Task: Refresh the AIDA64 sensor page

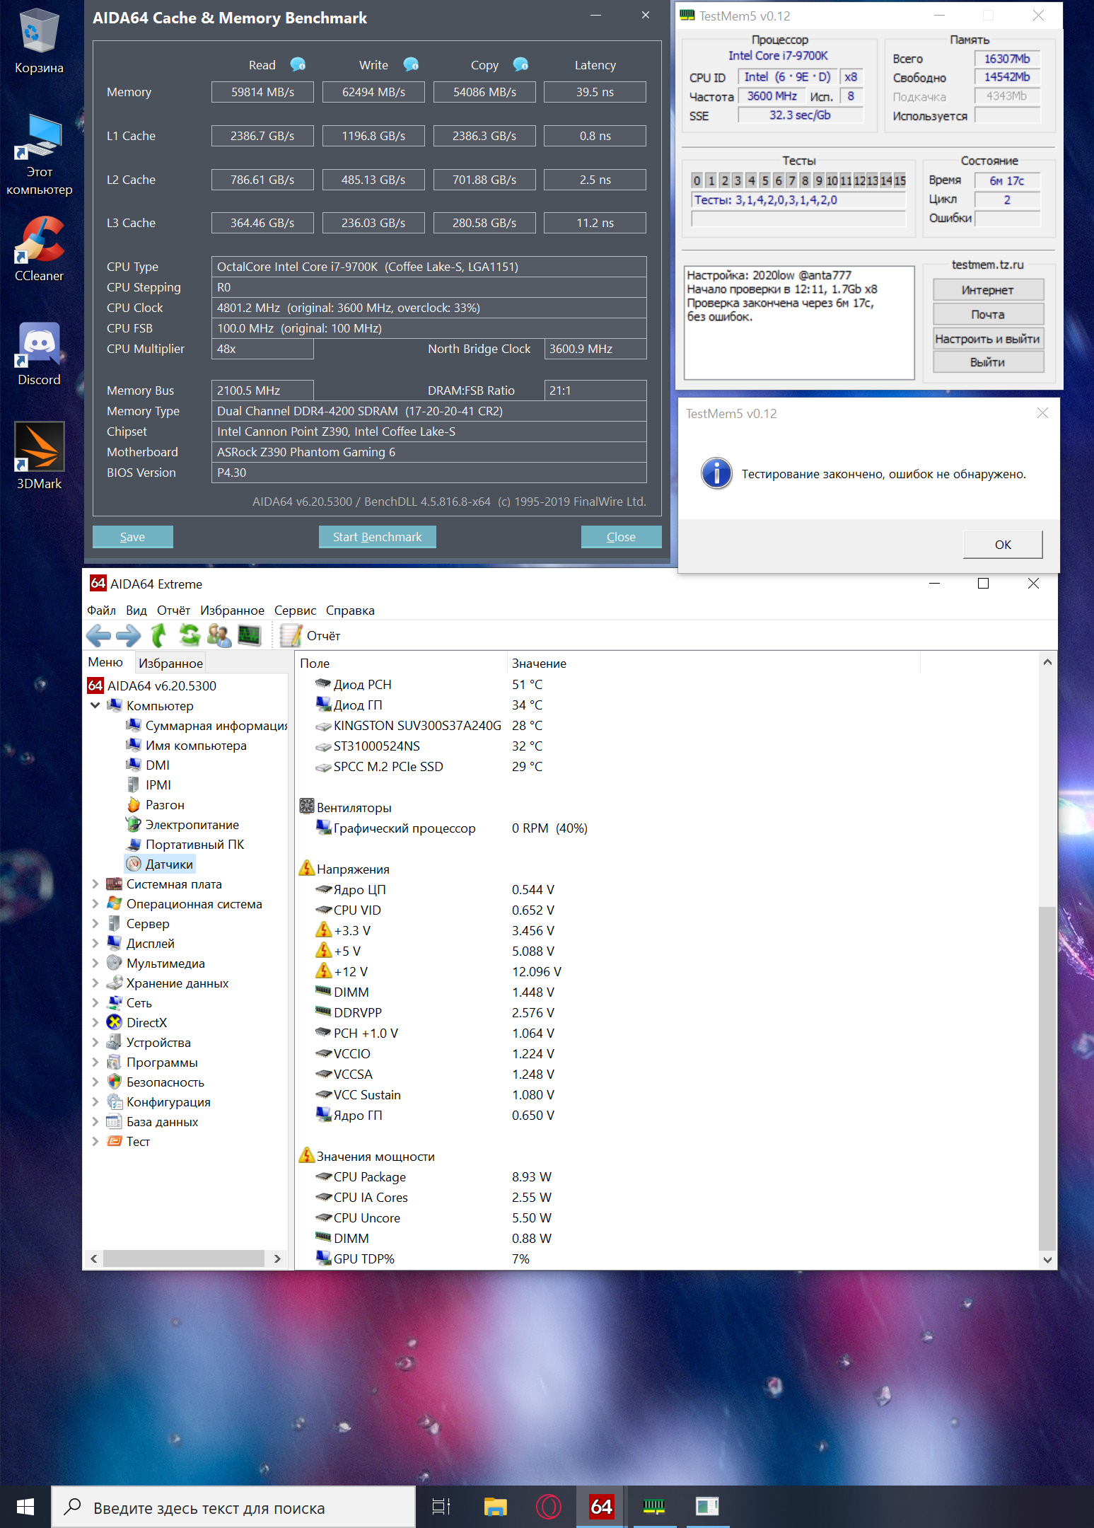Action: pyautogui.click(x=190, y=635)
